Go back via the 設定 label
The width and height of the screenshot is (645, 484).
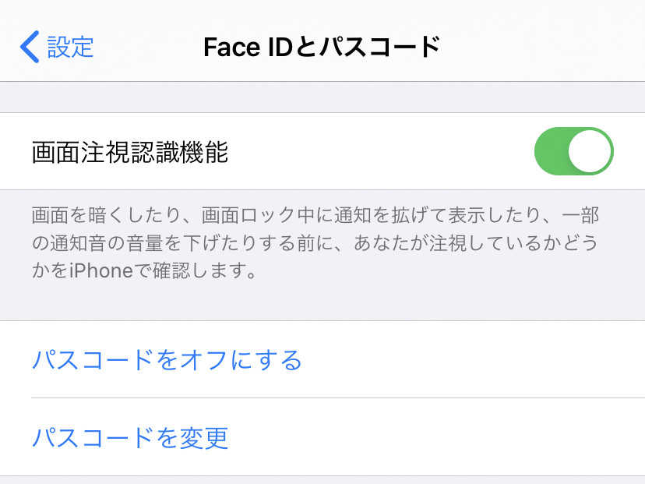pyautogui.click(x=70, y=47)
